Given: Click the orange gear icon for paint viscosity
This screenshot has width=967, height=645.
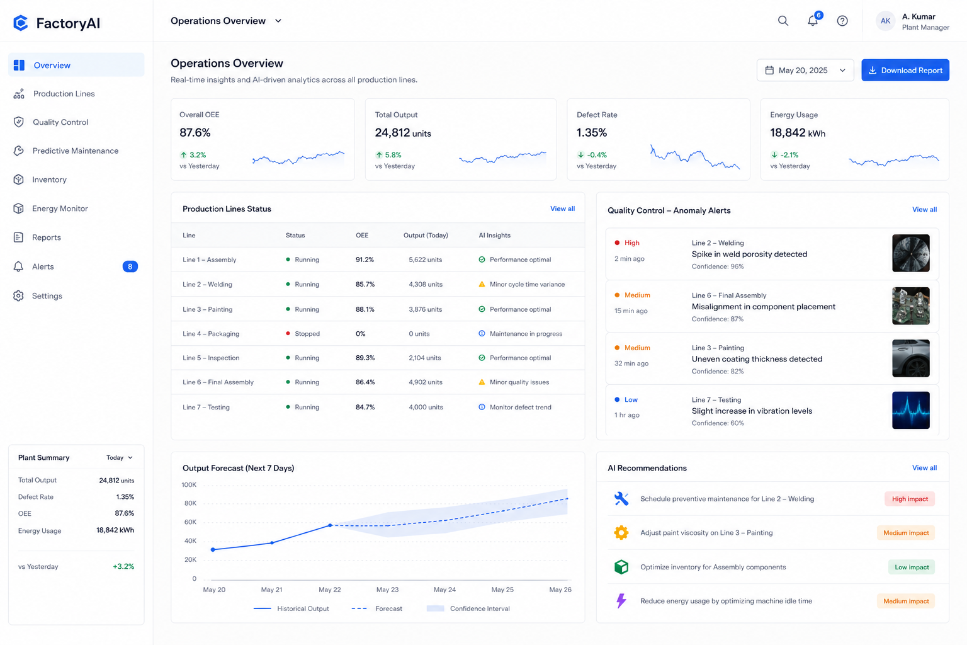Looking at the screenshot, I should click(621, 533).
